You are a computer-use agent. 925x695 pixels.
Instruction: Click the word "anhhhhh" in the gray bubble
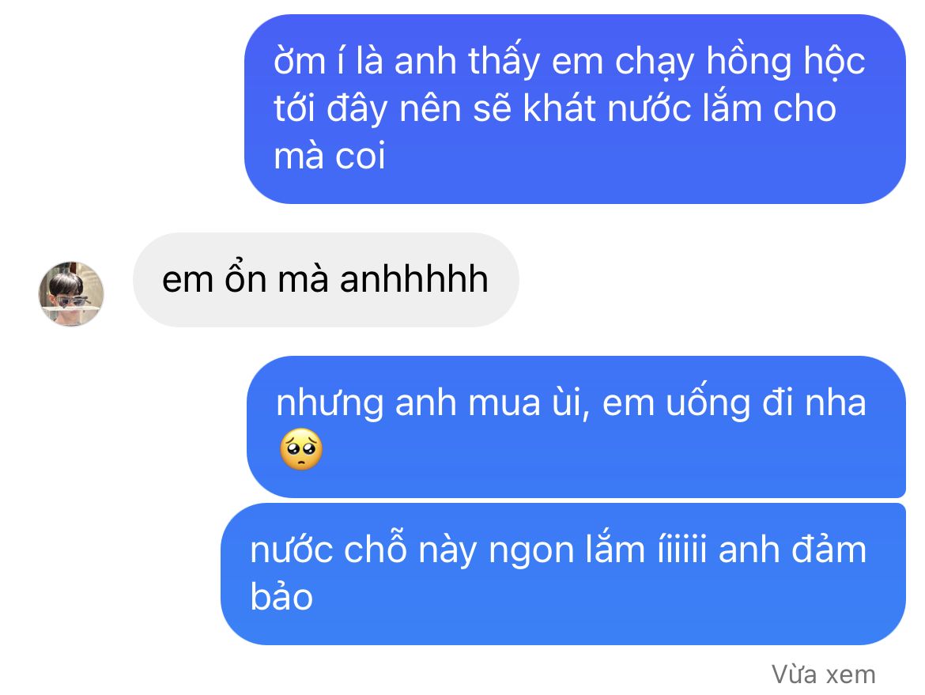(414, 280)
